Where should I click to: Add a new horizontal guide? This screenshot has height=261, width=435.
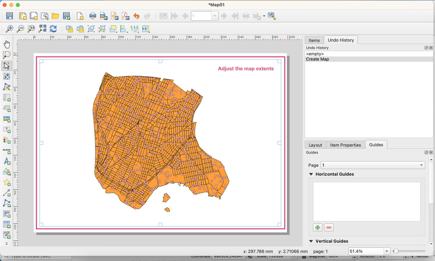(318, 227)
